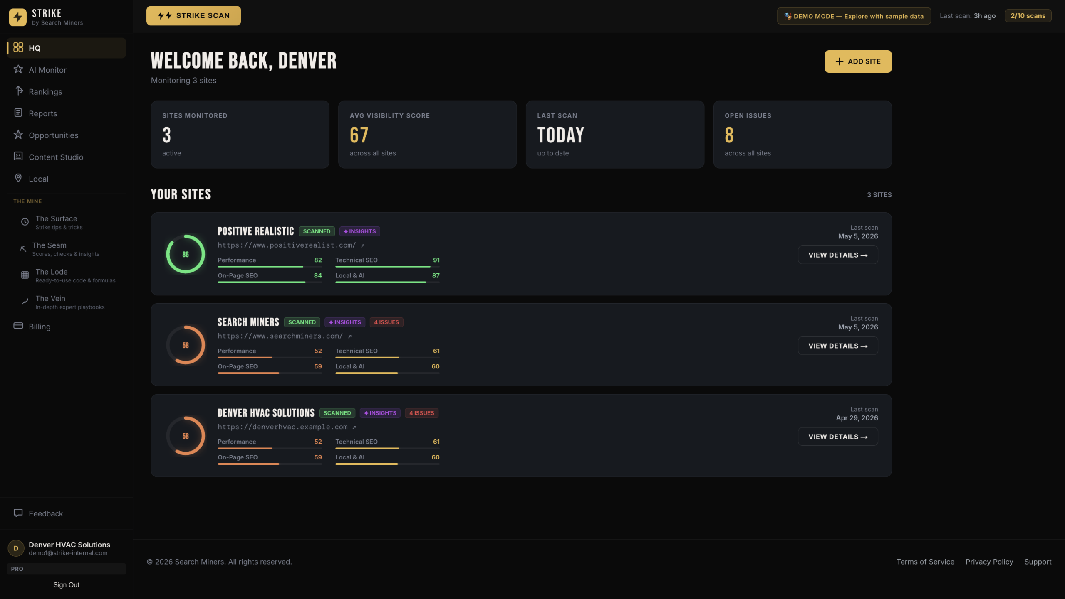The image size is (1065, 599).
Task: Open Terms of Service link
Action: pos(925,562)
